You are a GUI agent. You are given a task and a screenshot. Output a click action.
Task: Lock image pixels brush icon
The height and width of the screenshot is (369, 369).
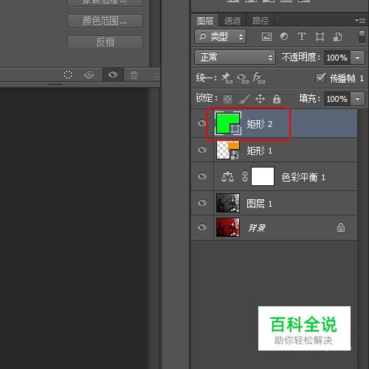(x=244, y=99)
